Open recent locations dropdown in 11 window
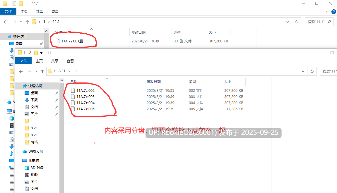337x193 pixels. coord(36,71)
